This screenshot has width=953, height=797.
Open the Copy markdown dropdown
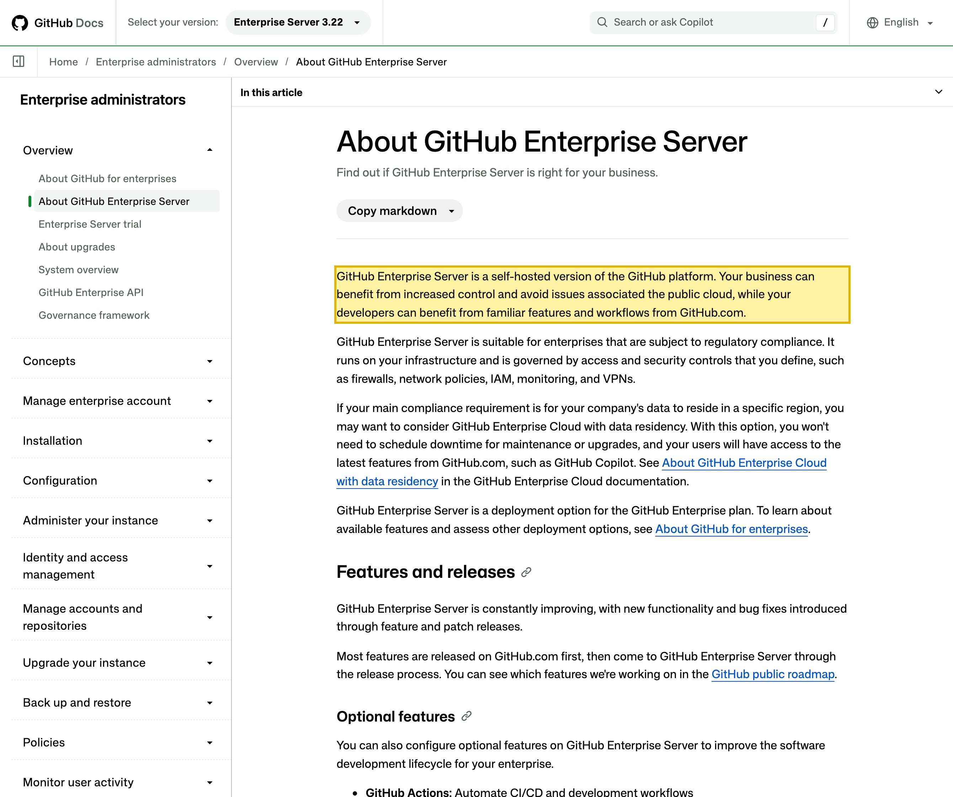452,211
